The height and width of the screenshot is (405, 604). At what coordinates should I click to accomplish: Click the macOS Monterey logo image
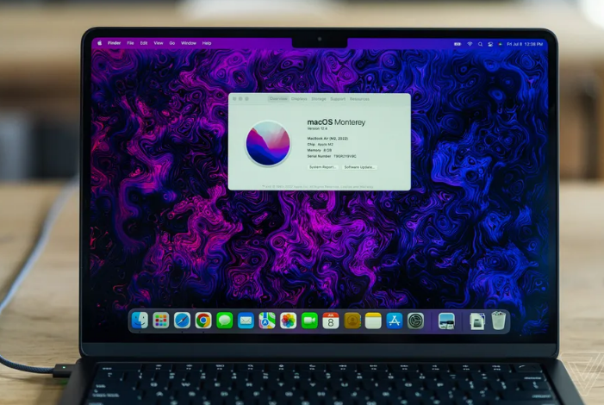point(268,143)
